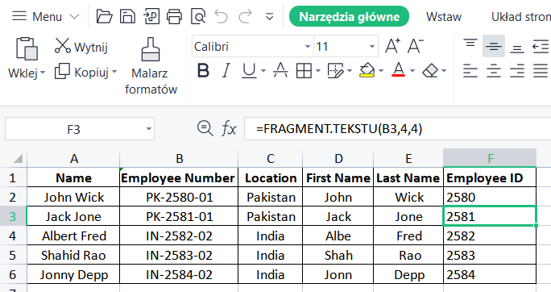551x292 pixels.
Task: Click the decrease font size icon
Action: (416, 46)
